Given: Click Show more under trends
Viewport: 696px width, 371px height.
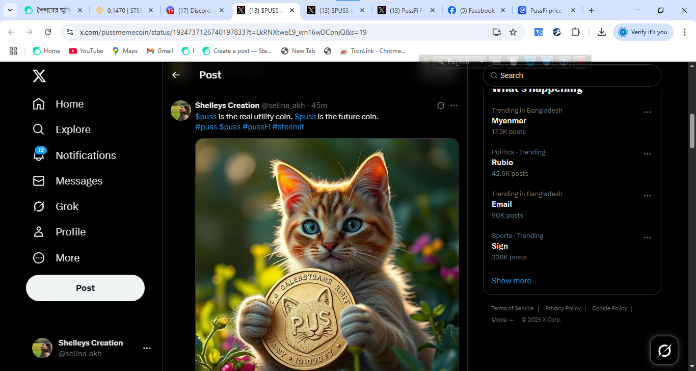Looking at the screenshot, I should tap(512, 281).
